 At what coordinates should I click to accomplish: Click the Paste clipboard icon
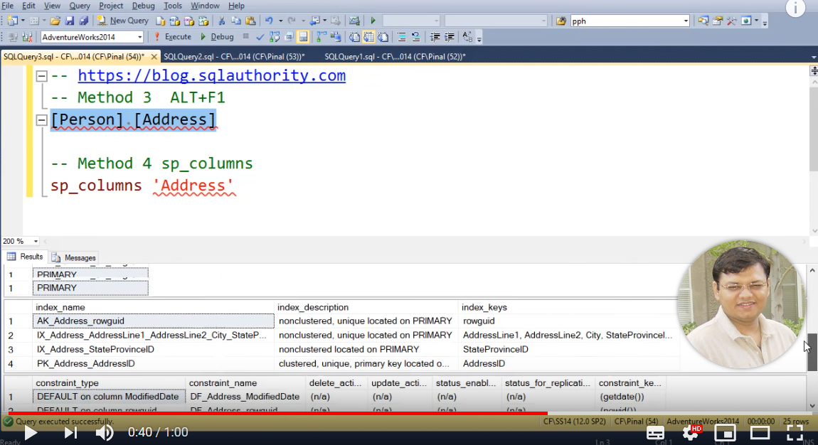250,21
